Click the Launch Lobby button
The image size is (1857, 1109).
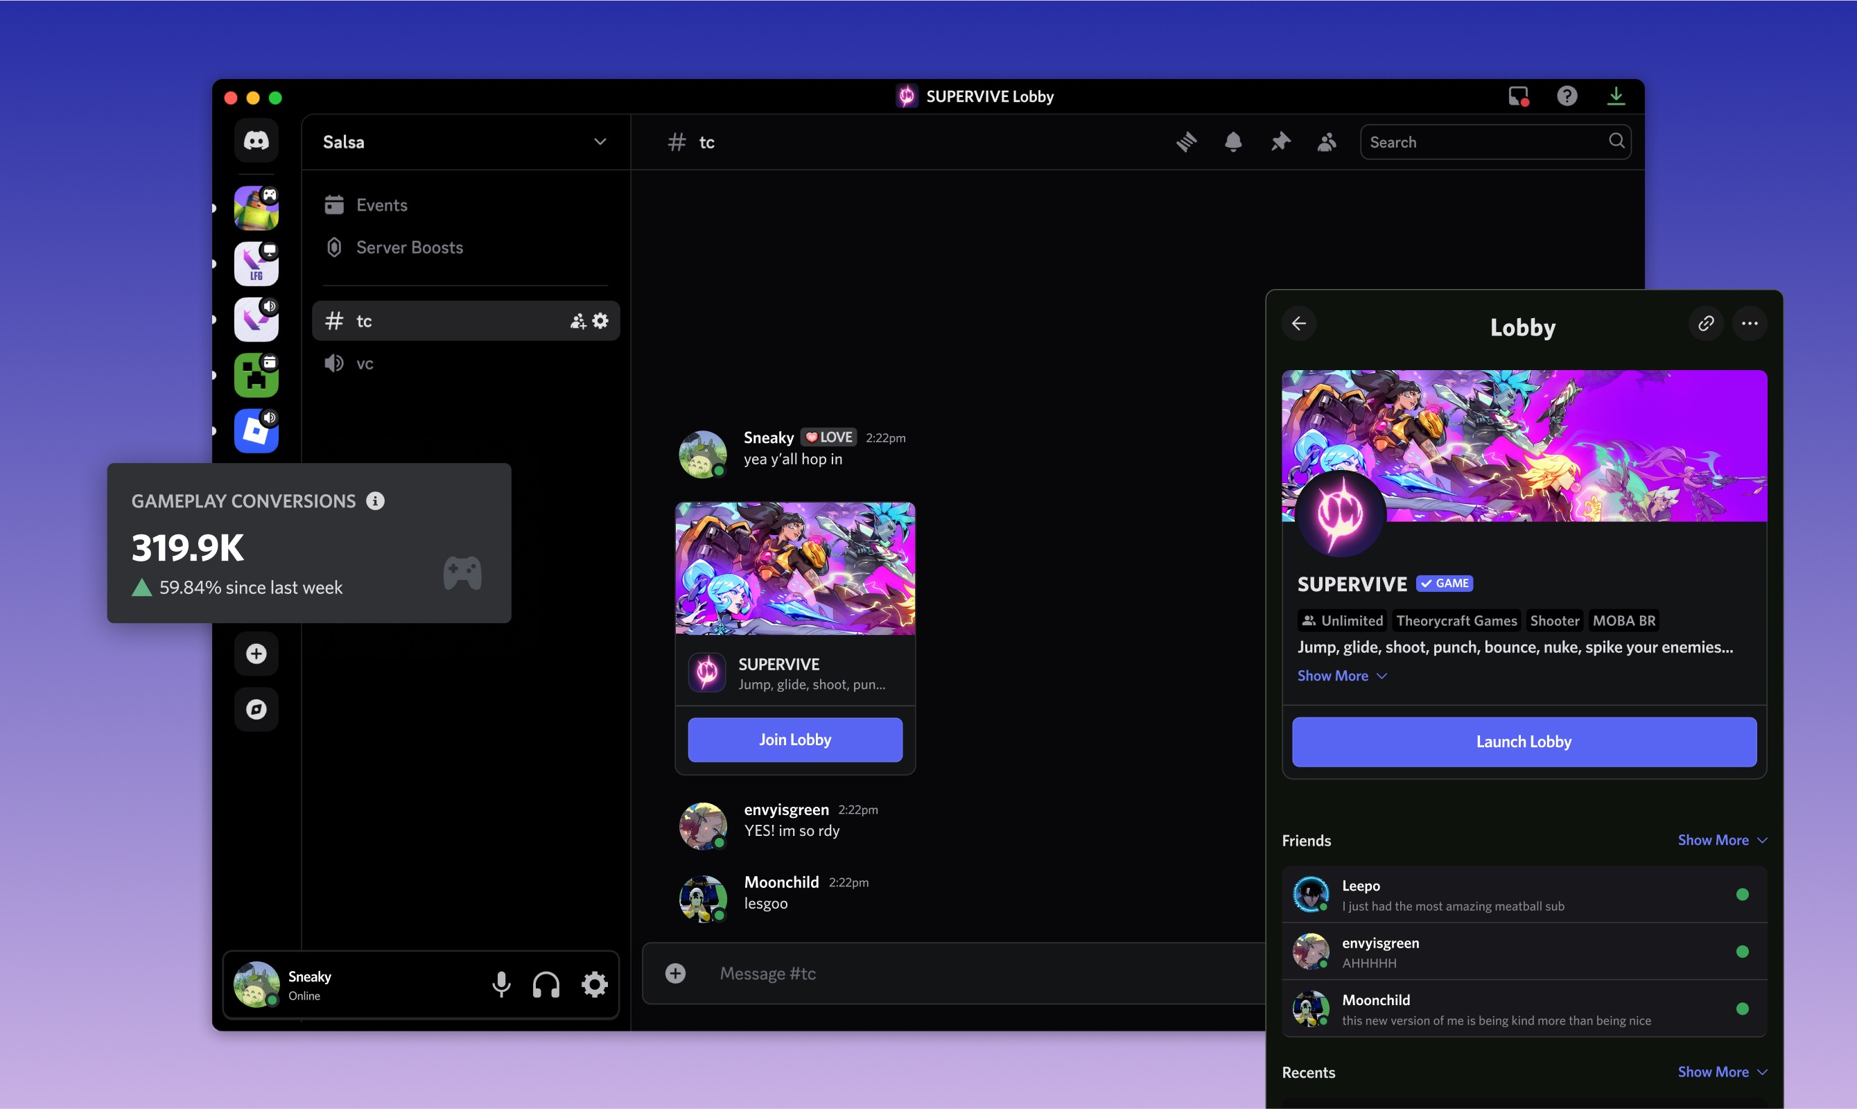1523,742
